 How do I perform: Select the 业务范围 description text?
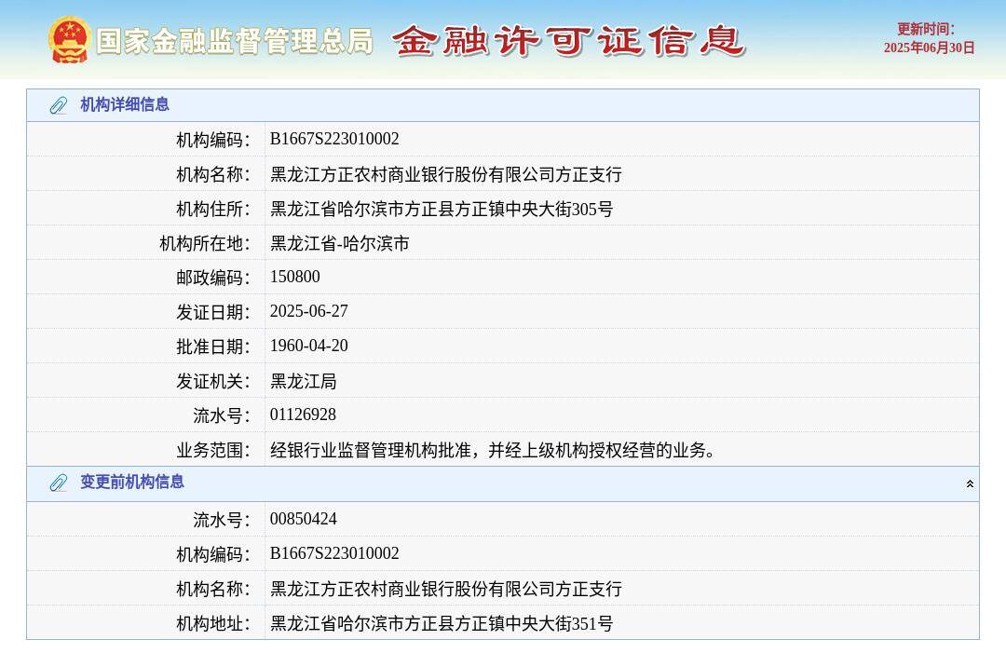pos(493,450)
